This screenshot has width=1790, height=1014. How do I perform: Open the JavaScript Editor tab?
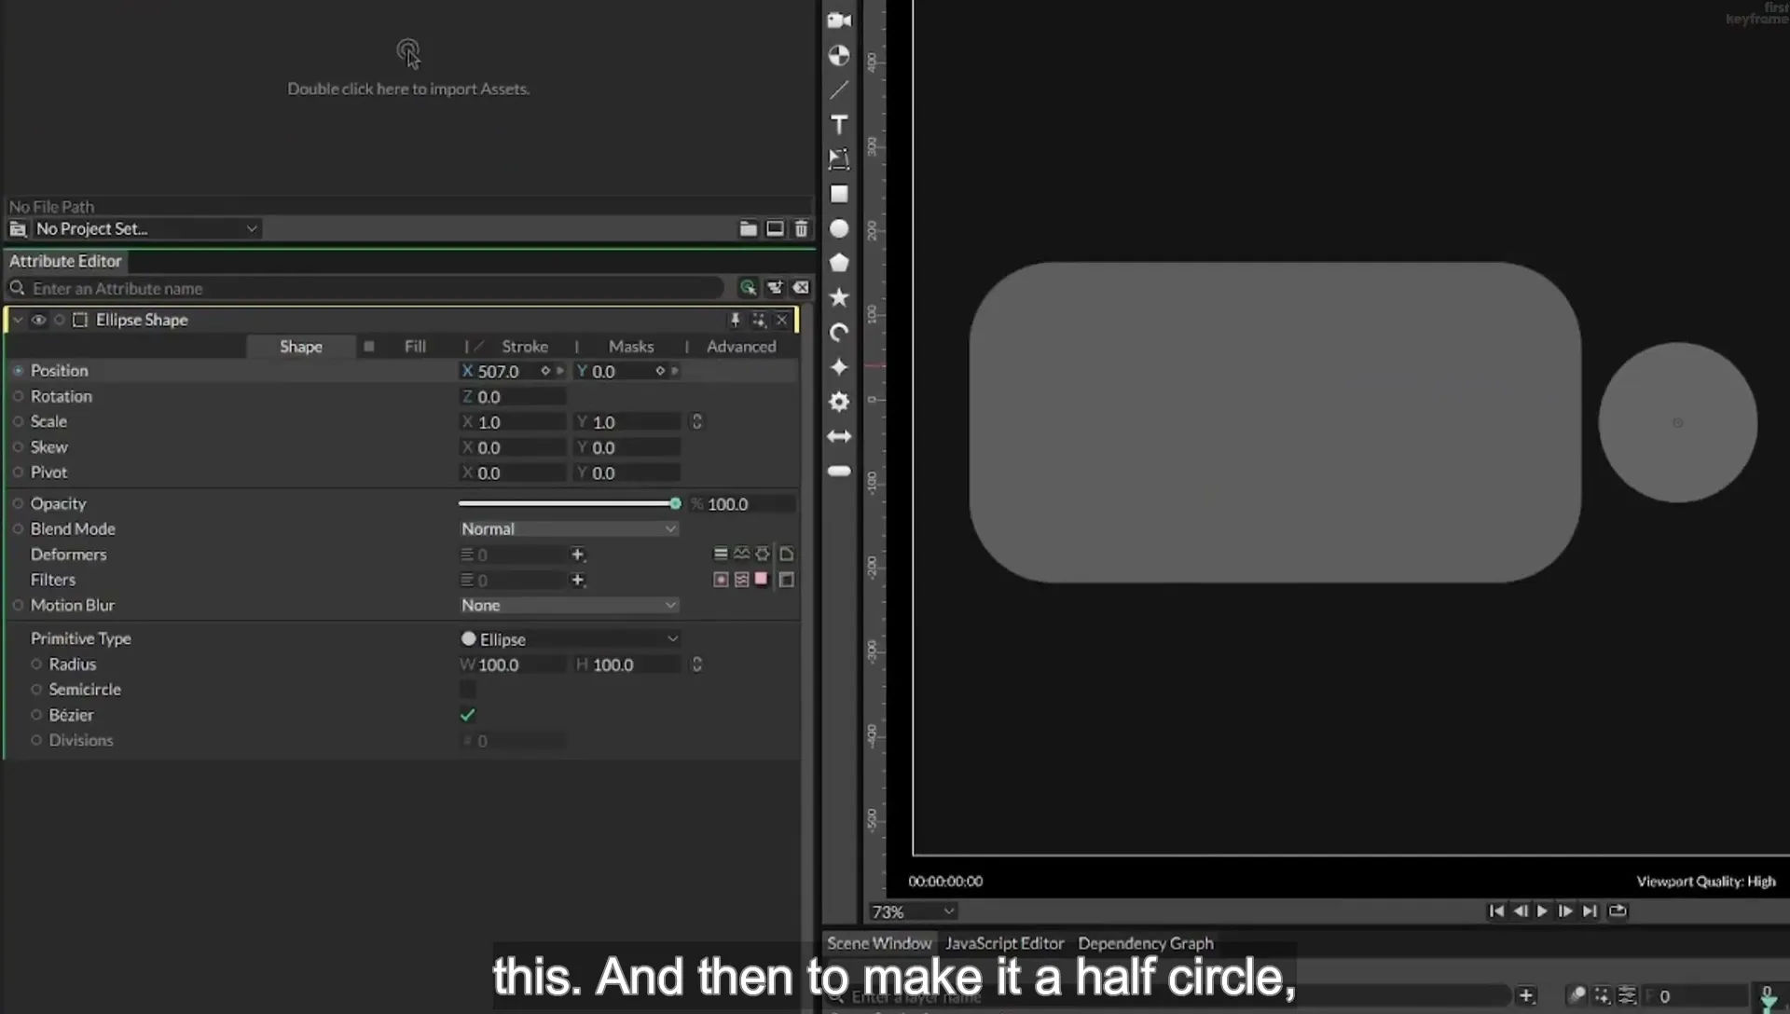click(1004, 943)
